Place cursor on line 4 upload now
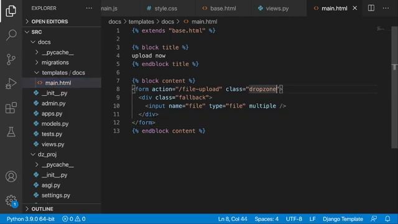The height and width of the screenshot is (224, 398). (149, 55)
